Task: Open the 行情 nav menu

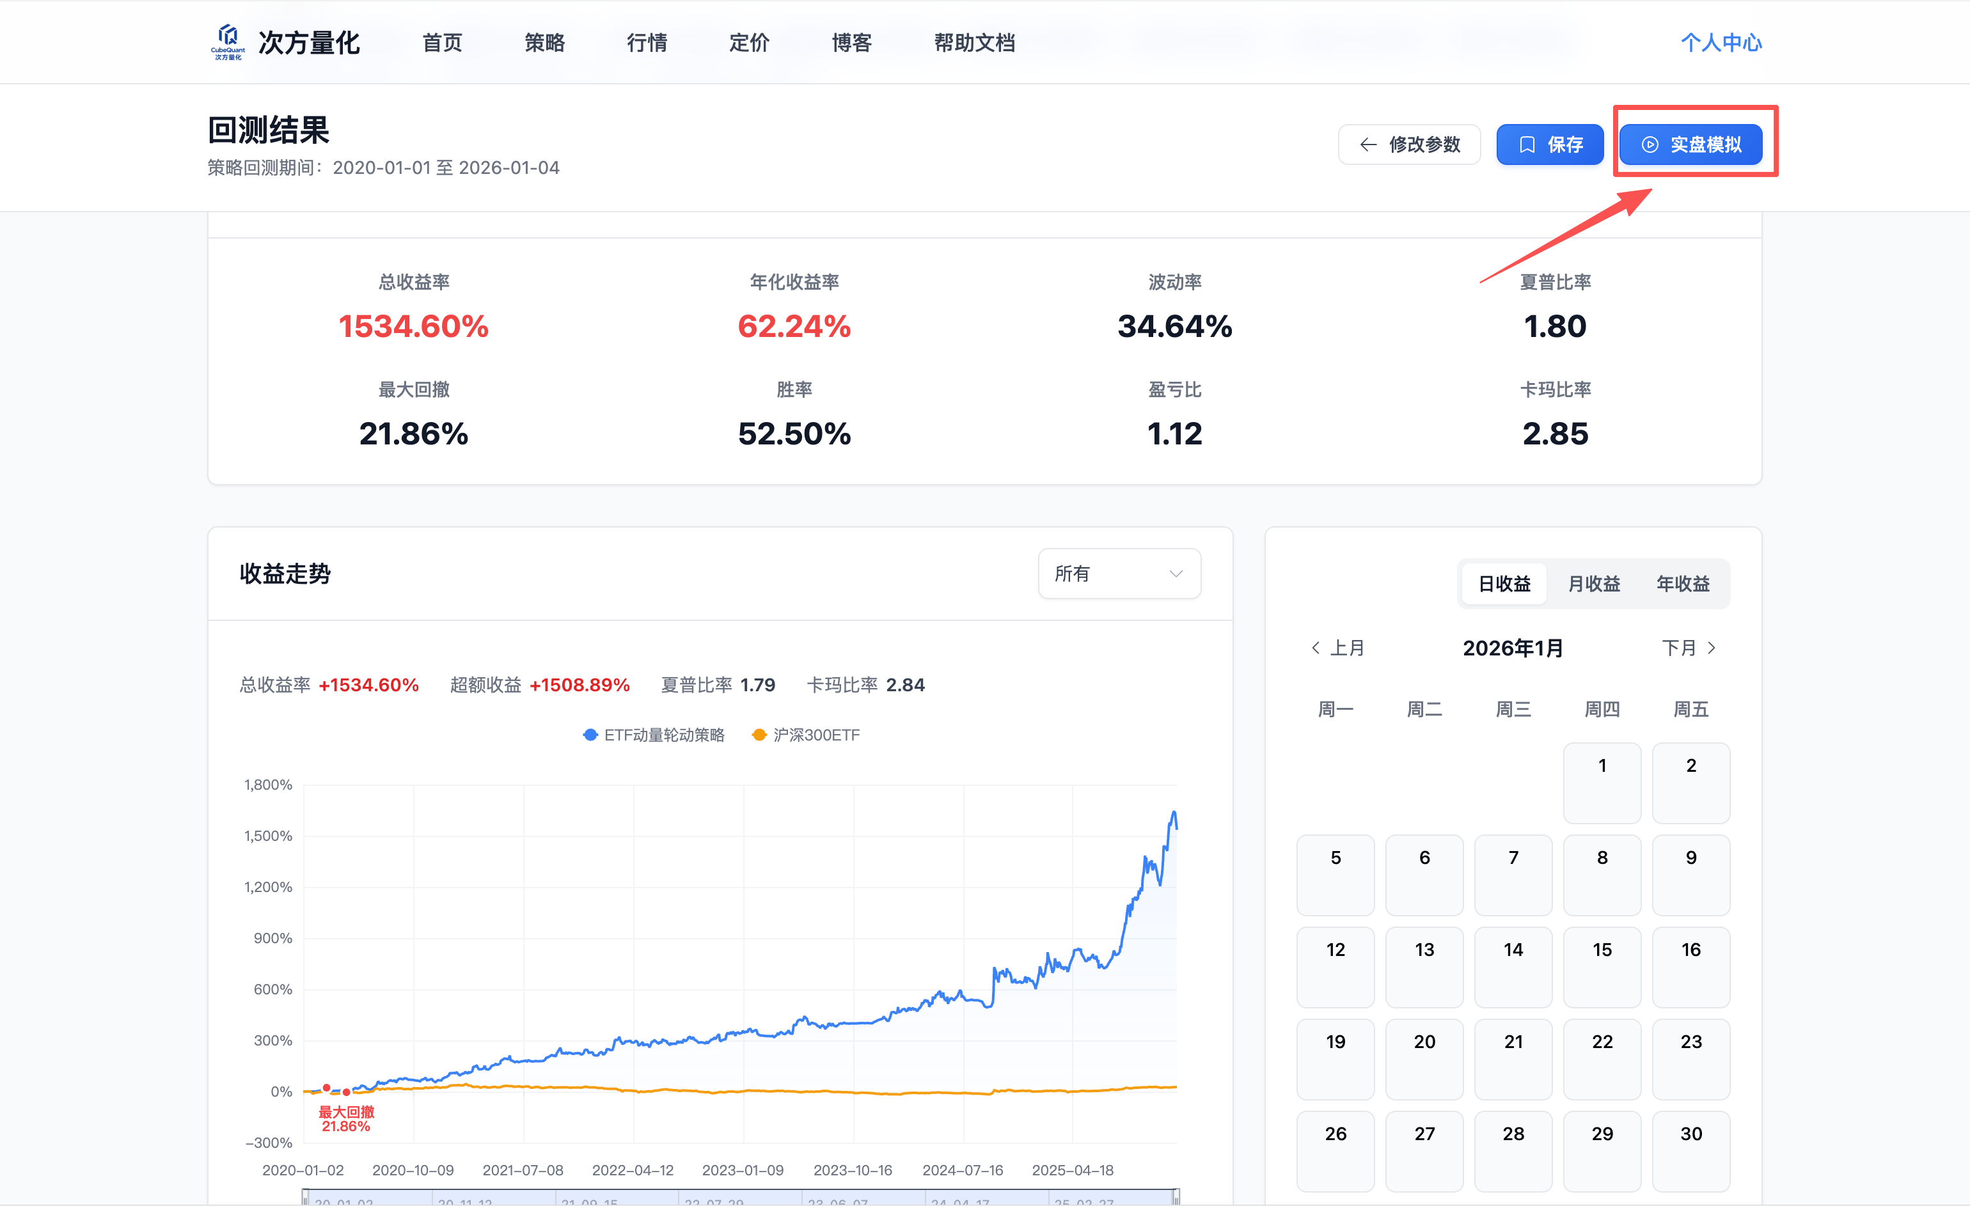Action: point(647,42)
